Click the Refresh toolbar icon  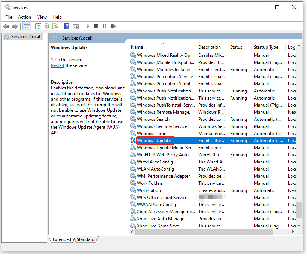click(x=47, y=26)
